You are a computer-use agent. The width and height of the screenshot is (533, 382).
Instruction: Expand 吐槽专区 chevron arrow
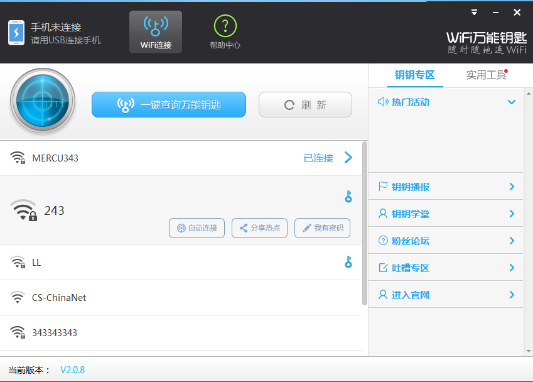[512, 268]
